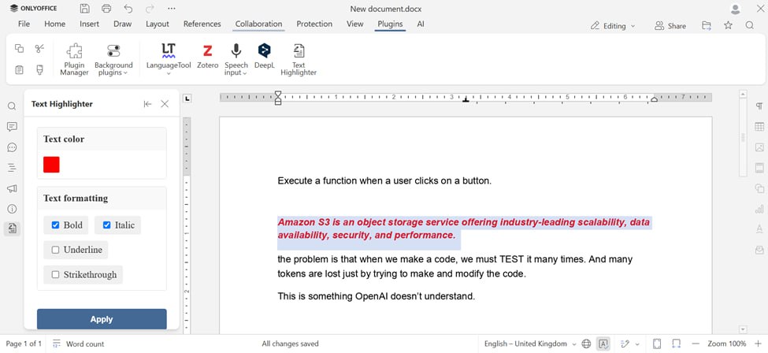Click the zoom out minus button
Screen dimensions: 768x353
click(x=695, y=344)
